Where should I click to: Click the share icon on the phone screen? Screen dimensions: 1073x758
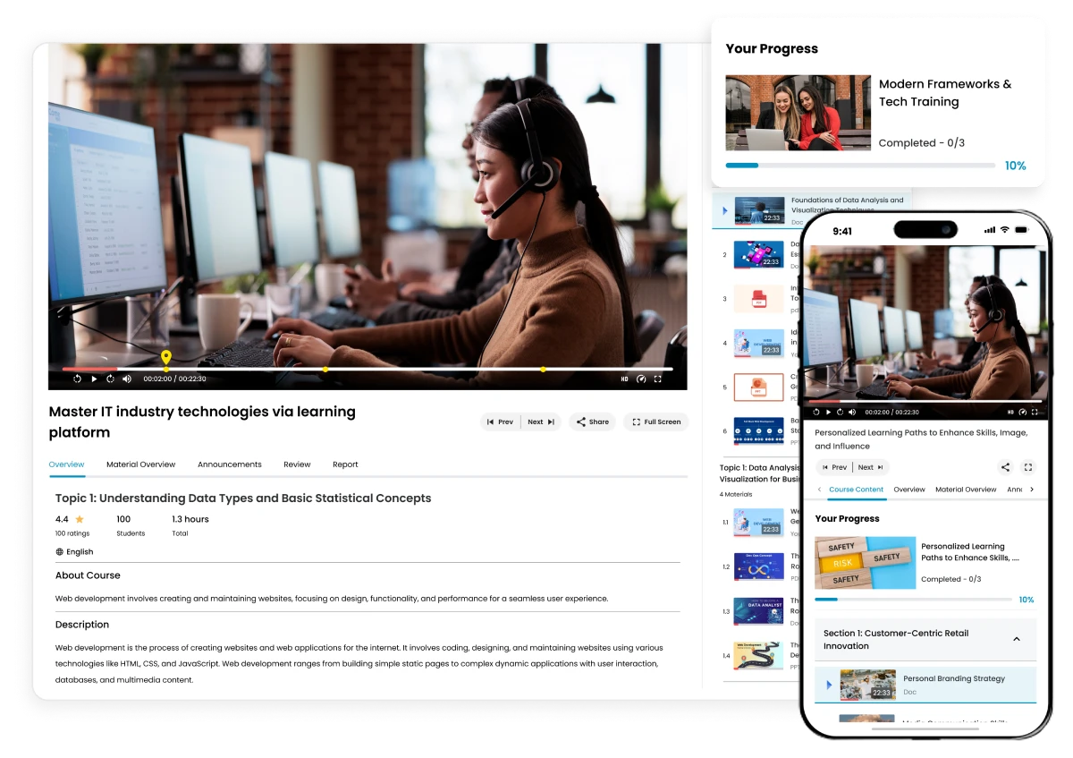pos(1005,467)
